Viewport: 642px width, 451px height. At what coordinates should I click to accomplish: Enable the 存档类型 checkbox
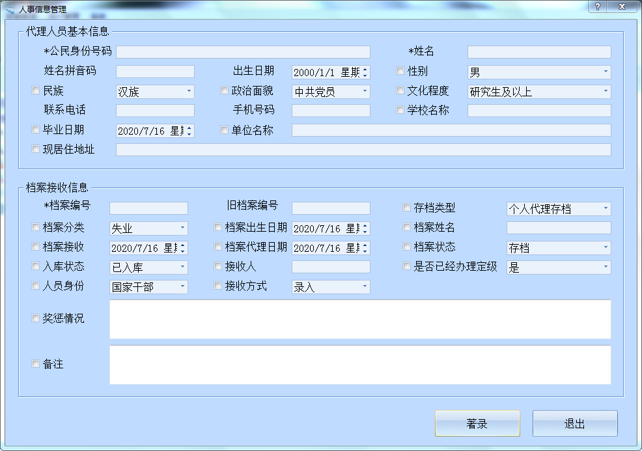[x=407, y=208]
